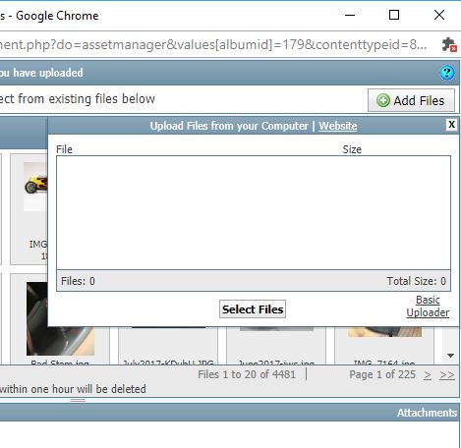Click the empty file list area
Screen dimensions: 461x448
coord(254,213)
